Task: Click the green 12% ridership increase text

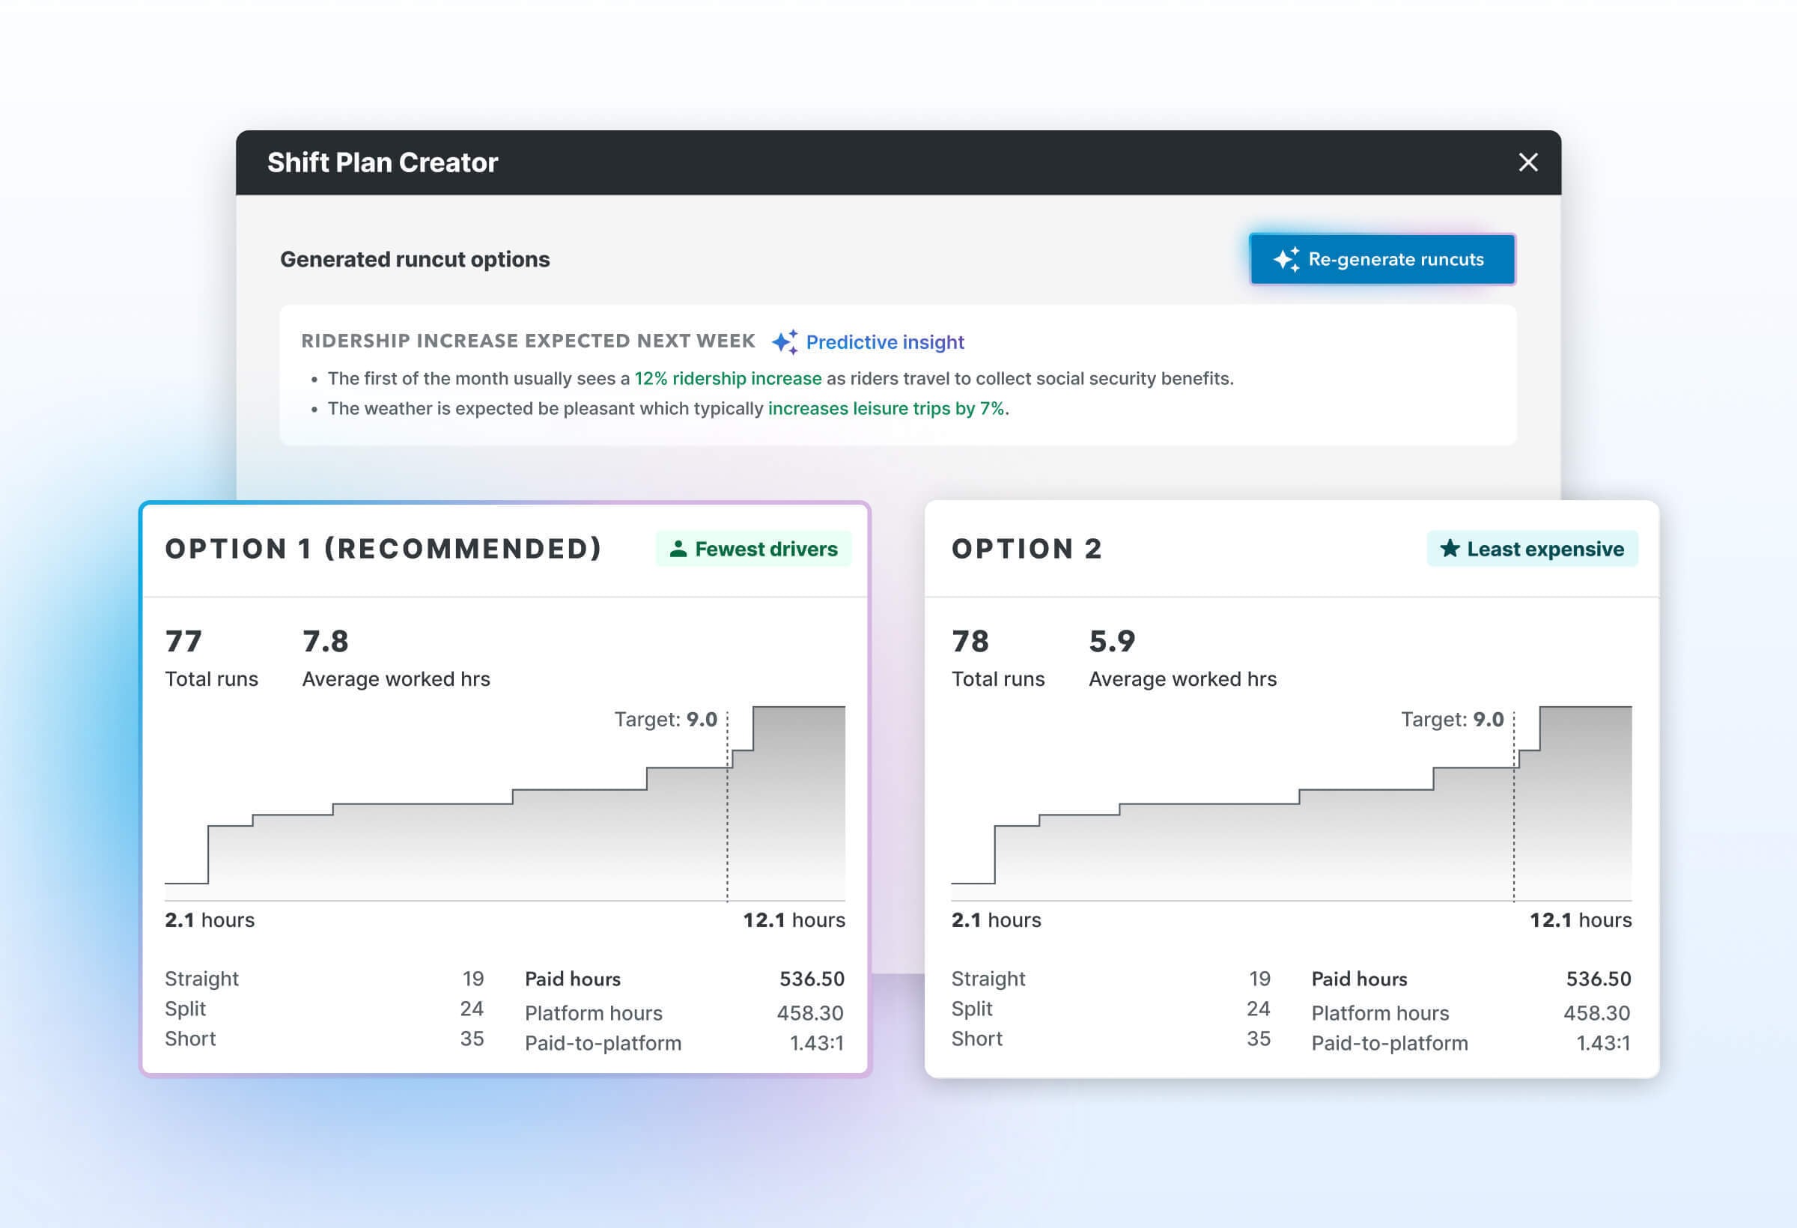Action: coord(729,378)
